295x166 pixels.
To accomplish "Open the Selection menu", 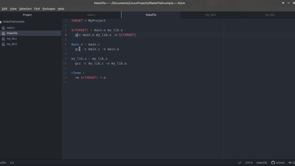I will pos(25,9).
